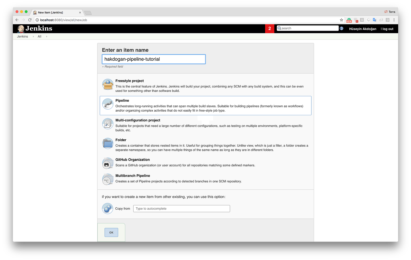Select the Multibranch Pipeline title

tap(133, 176)
